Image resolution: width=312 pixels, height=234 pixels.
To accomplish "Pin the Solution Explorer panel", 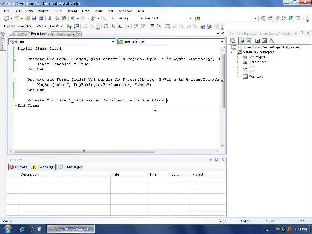I will coord(302,34).
